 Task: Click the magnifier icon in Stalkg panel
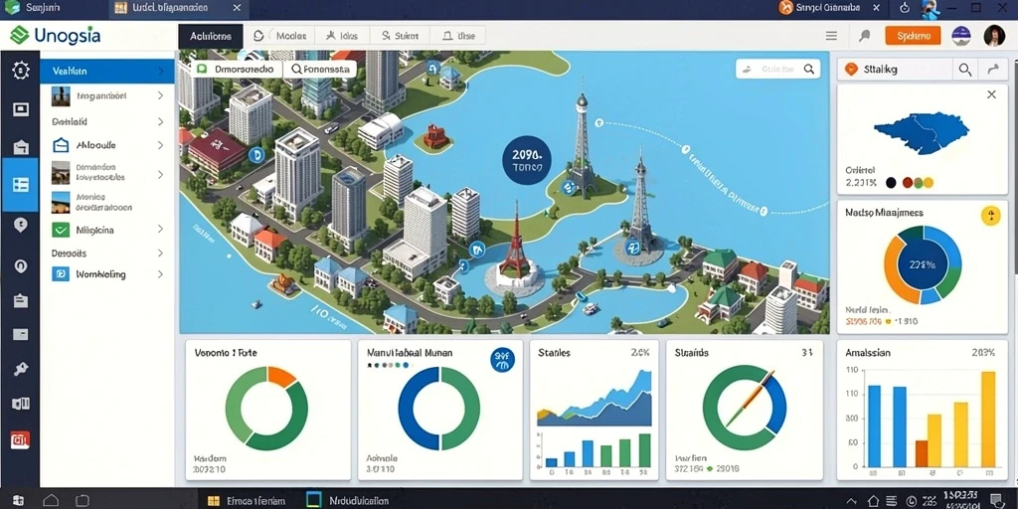point(965,70)
